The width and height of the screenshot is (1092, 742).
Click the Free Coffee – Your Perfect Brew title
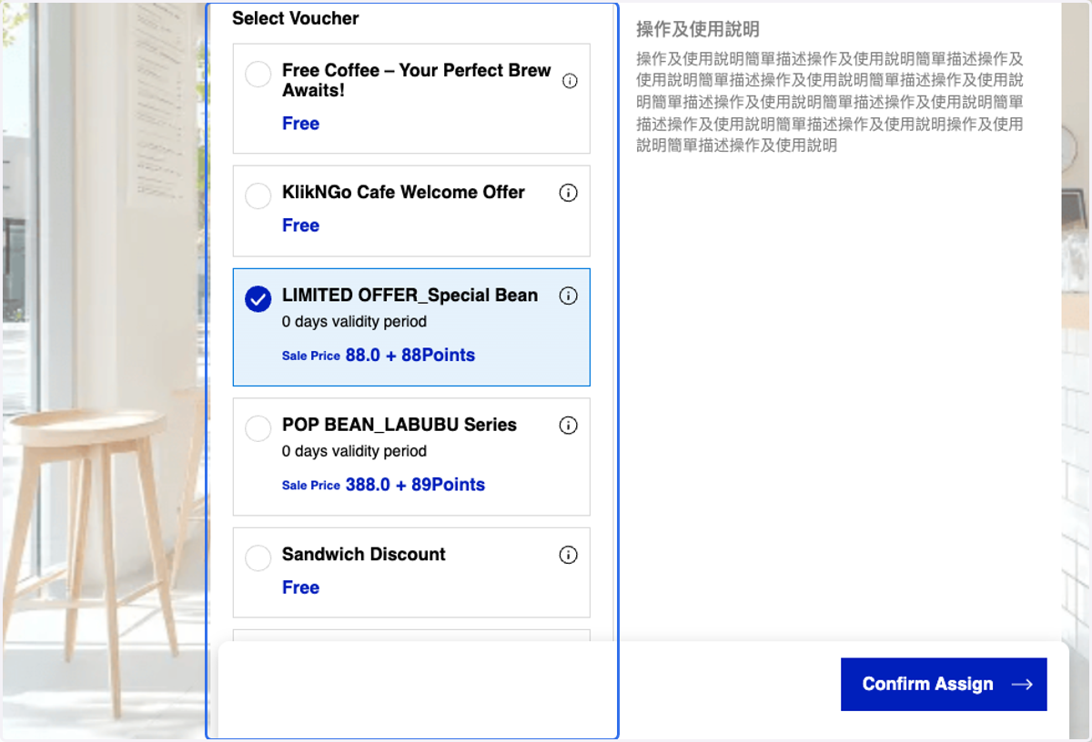click(x=417, y=80)
